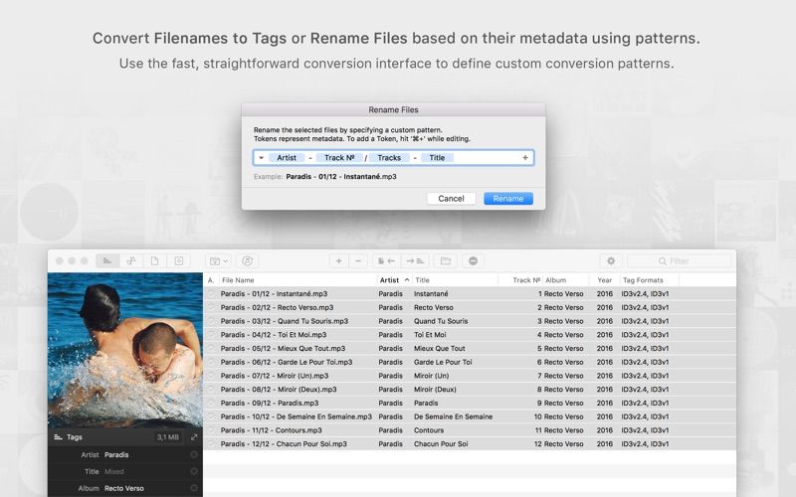This screenshot has height=497, width=796.
Task: Toggle the checkmark for Recto Verso.mp3 row
Action: (x=211, y=308)
